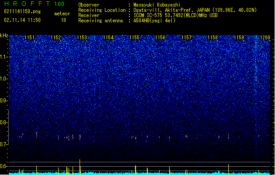This screenshot has height=175, width=275.
Task: Click the yellow power spike between 1158 and 1159
Action: pyautogui.click(x=228, y=169)
